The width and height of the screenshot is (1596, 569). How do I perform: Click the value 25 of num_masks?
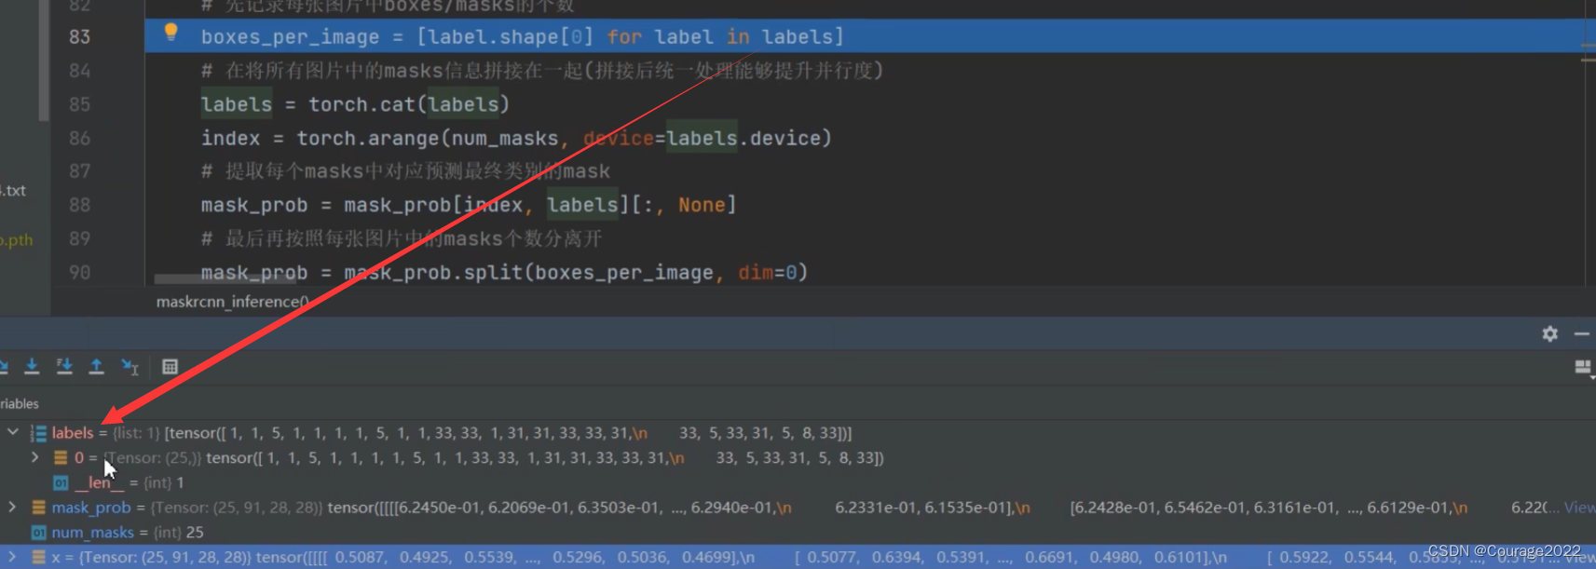pyautogui.click(x=195, y=533)
